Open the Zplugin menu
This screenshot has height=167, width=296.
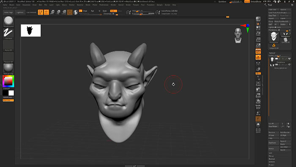(159, 5)
